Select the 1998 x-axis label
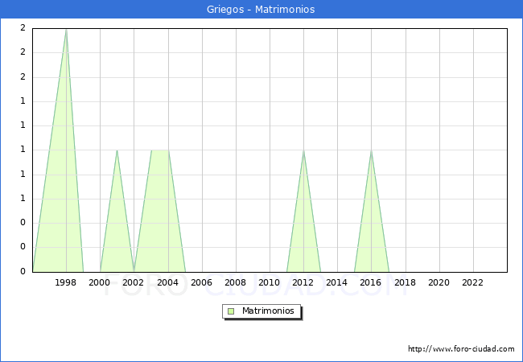523x362 pixels. click(66, 283)
